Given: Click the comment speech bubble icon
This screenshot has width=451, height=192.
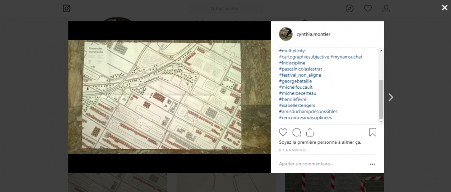Looking at the screenshot, I should pyautogui.click(x=297, y=132).
